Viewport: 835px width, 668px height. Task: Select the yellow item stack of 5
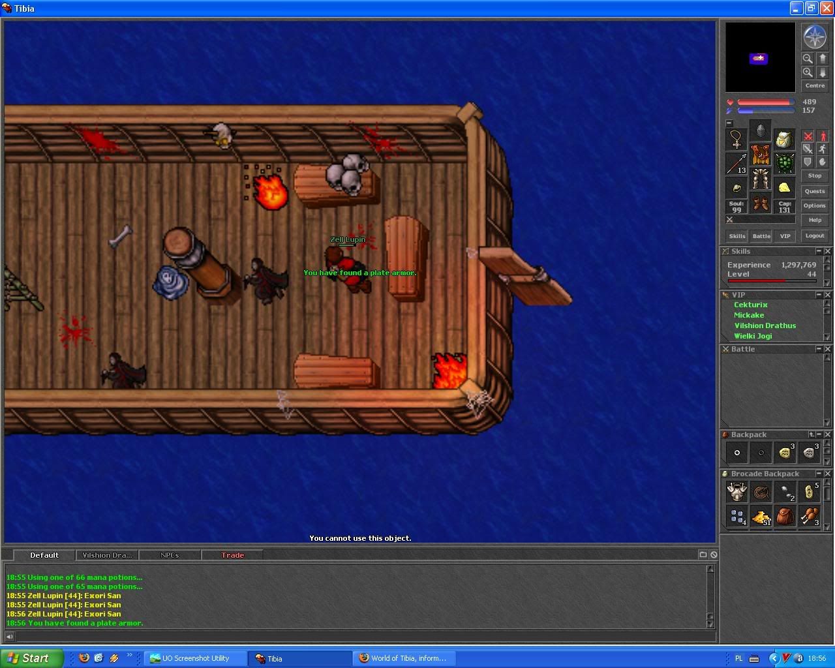click(809, 493)
